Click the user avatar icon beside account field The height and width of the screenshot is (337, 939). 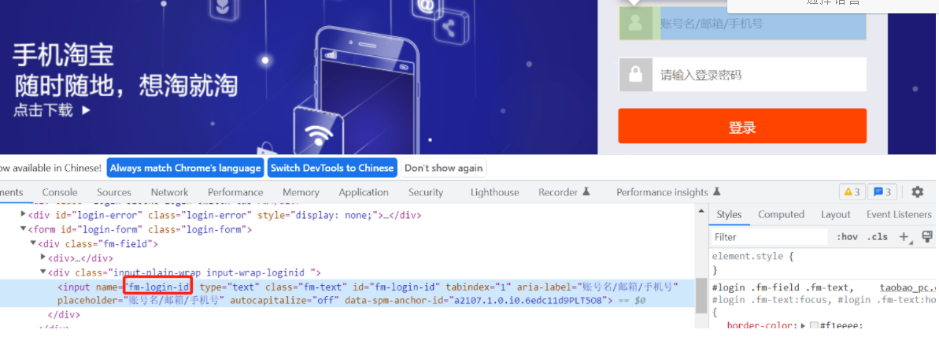[x=635, y=24]
